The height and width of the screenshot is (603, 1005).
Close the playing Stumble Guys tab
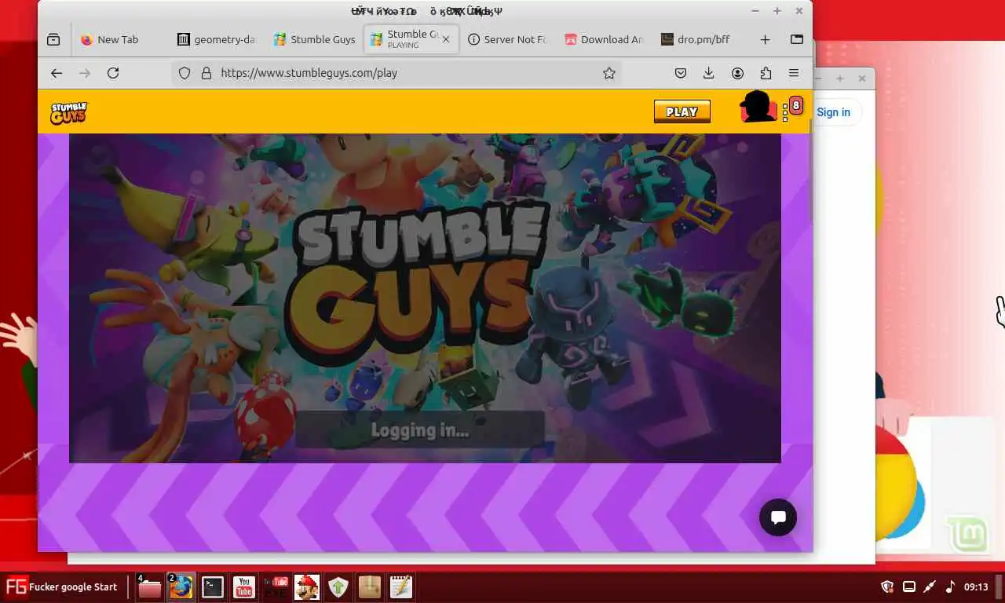(x=446, y=39)
